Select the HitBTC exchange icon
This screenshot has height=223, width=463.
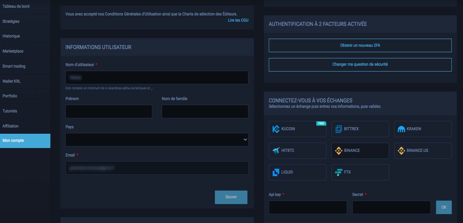[x=276, y=151]
